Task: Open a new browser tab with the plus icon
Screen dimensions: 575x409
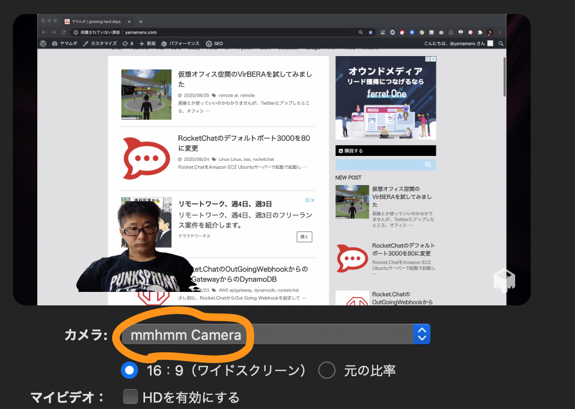Action: (x=141, y=22)
